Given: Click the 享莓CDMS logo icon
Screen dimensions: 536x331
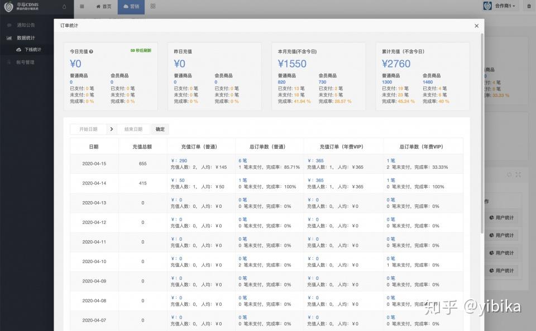Looking at the screenshot, I should pos(8,7).
